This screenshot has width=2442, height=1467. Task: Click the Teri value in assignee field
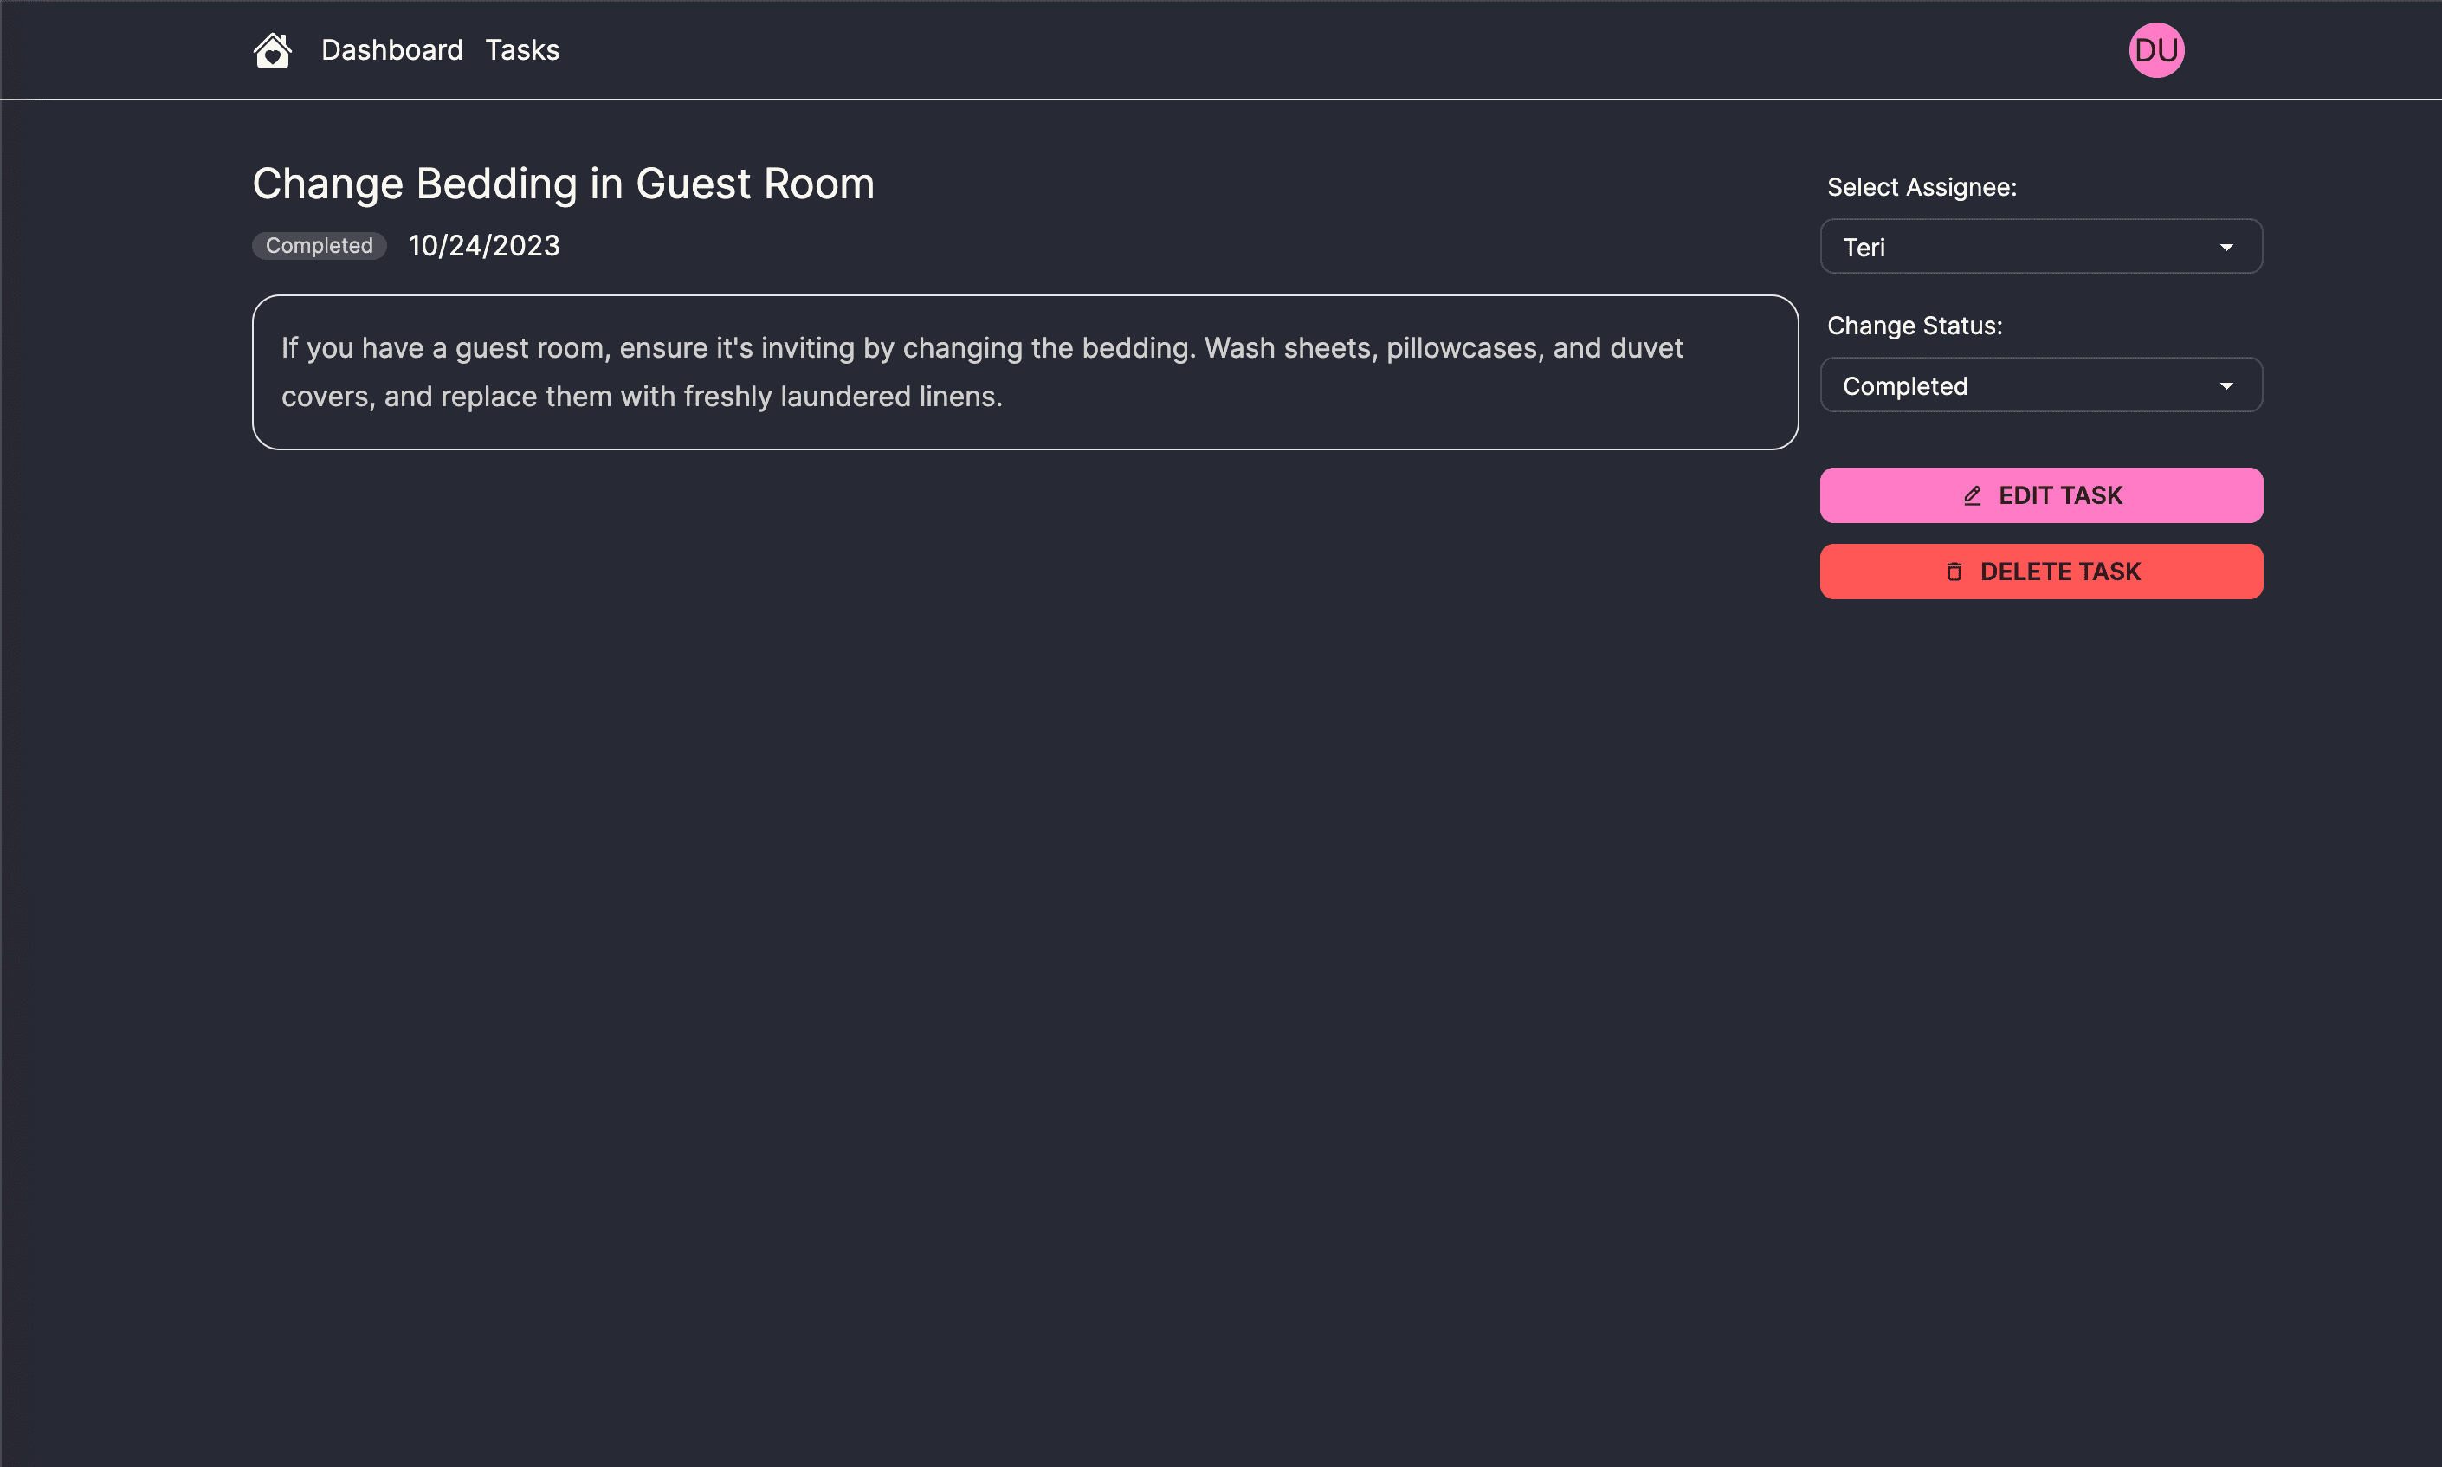pos(1864,247)
